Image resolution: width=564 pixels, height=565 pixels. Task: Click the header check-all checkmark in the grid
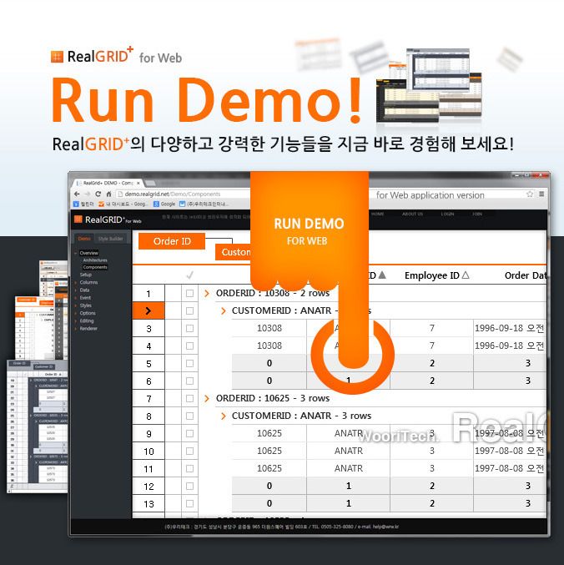189,275
